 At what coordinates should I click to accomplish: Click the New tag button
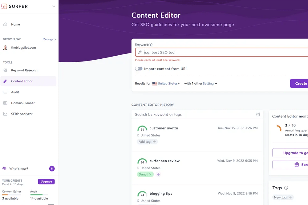(x=283, y=197)
